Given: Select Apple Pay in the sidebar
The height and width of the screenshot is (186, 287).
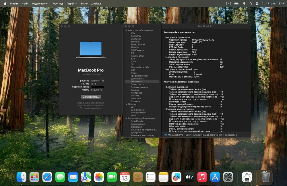Looking at the screenshot, I should (136, 36).
